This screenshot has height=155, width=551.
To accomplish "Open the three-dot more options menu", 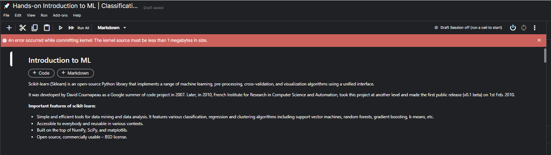I will pyautogui.click(x=535, y=28).
